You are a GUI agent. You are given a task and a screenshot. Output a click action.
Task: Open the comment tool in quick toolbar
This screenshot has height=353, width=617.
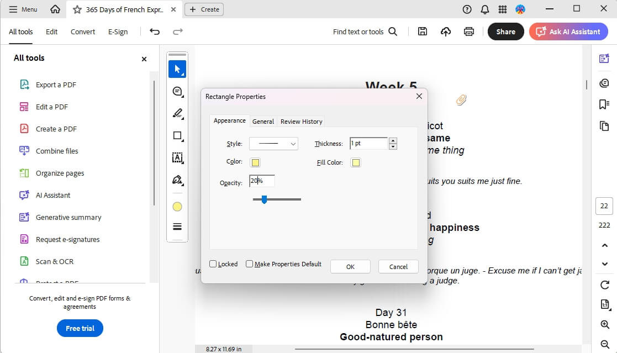[x=177, y=91]
